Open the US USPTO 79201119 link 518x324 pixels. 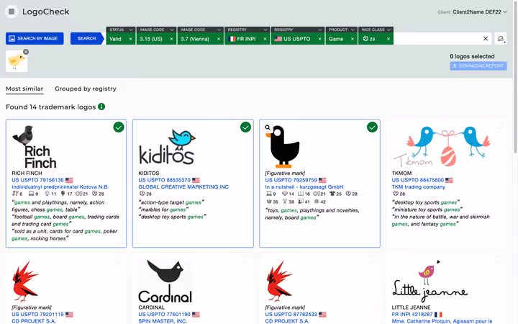click(37, 315)
